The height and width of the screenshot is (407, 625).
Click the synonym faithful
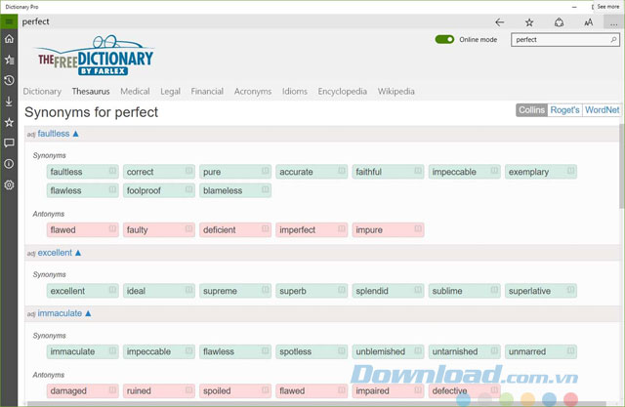388,172
